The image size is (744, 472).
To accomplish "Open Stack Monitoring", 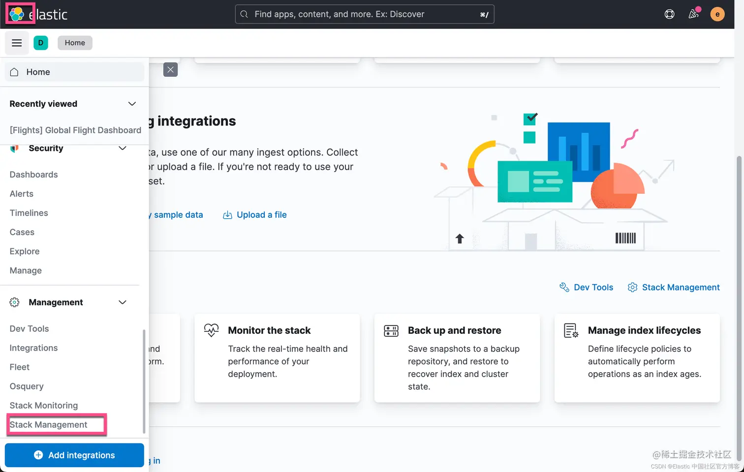I will tap(44, 405).
